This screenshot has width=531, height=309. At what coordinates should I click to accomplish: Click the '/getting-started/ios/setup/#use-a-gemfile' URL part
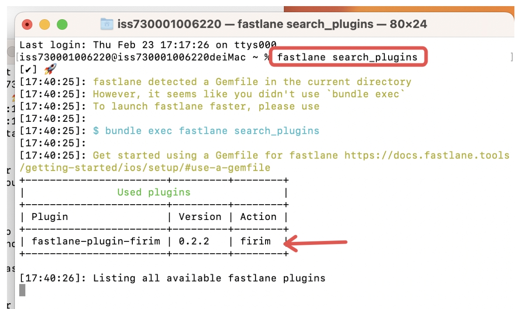coord(145,167)
